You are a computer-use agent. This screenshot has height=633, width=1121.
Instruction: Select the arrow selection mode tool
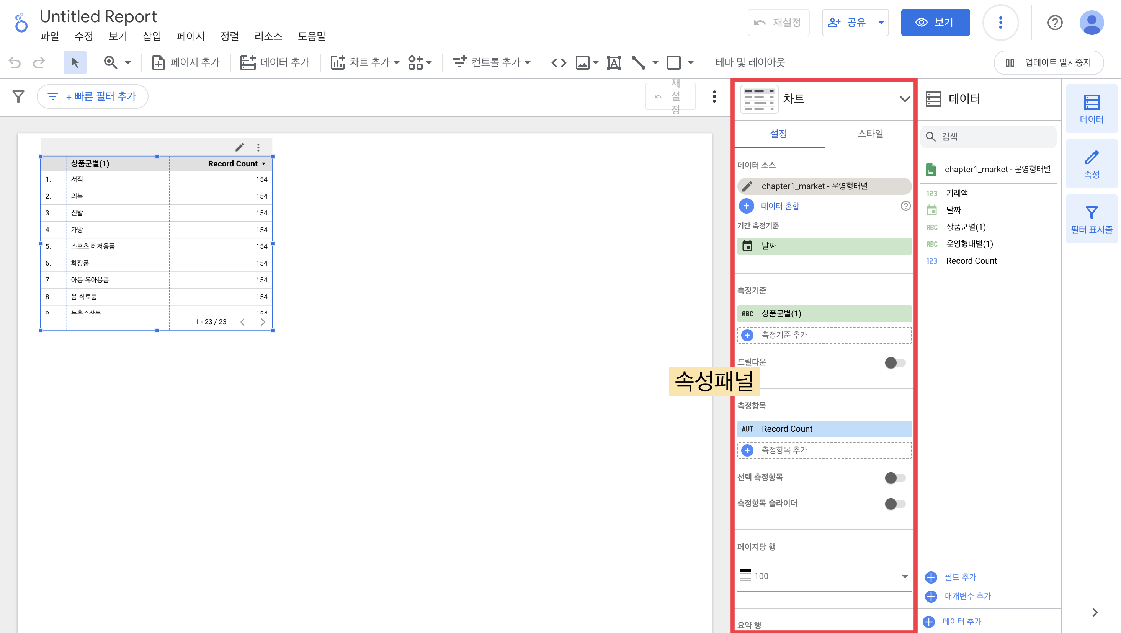[75, 63]
